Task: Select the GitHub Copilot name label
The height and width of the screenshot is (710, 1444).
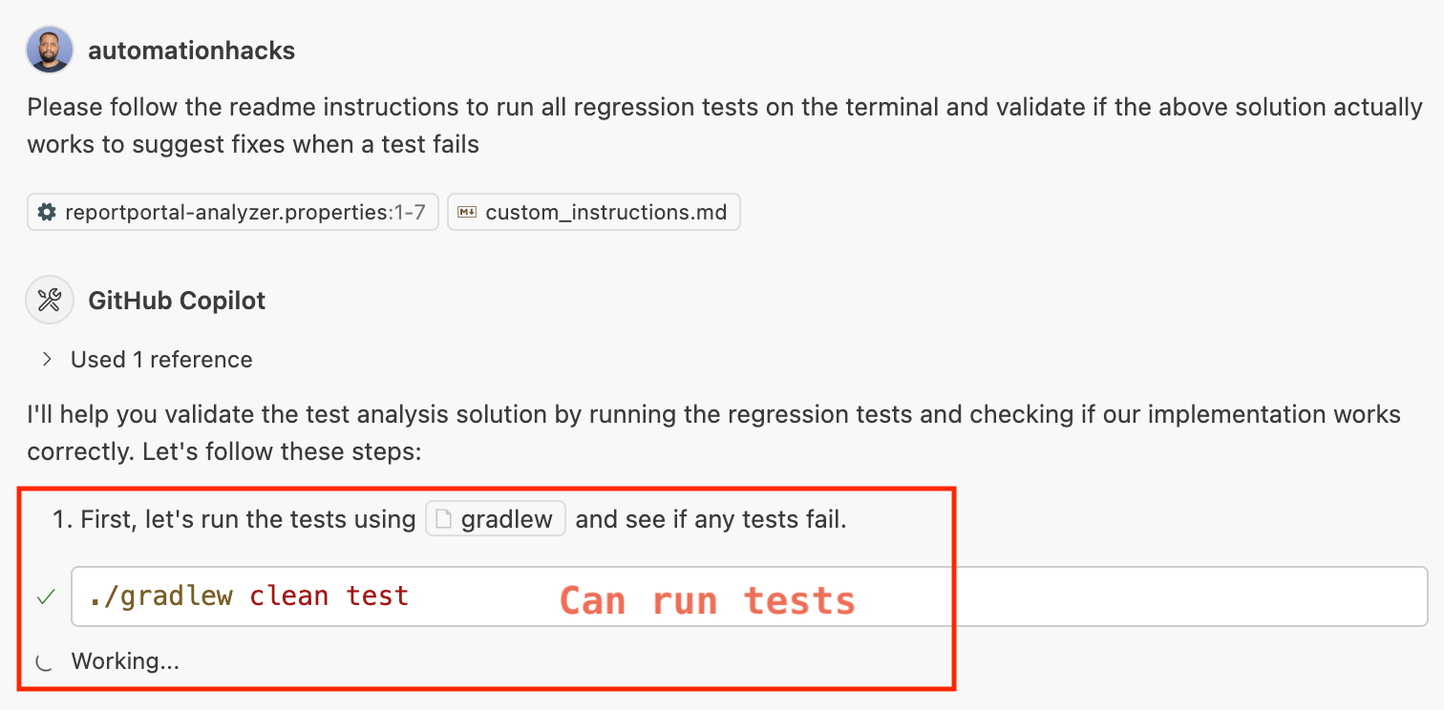Action: (x=177, y=300)
